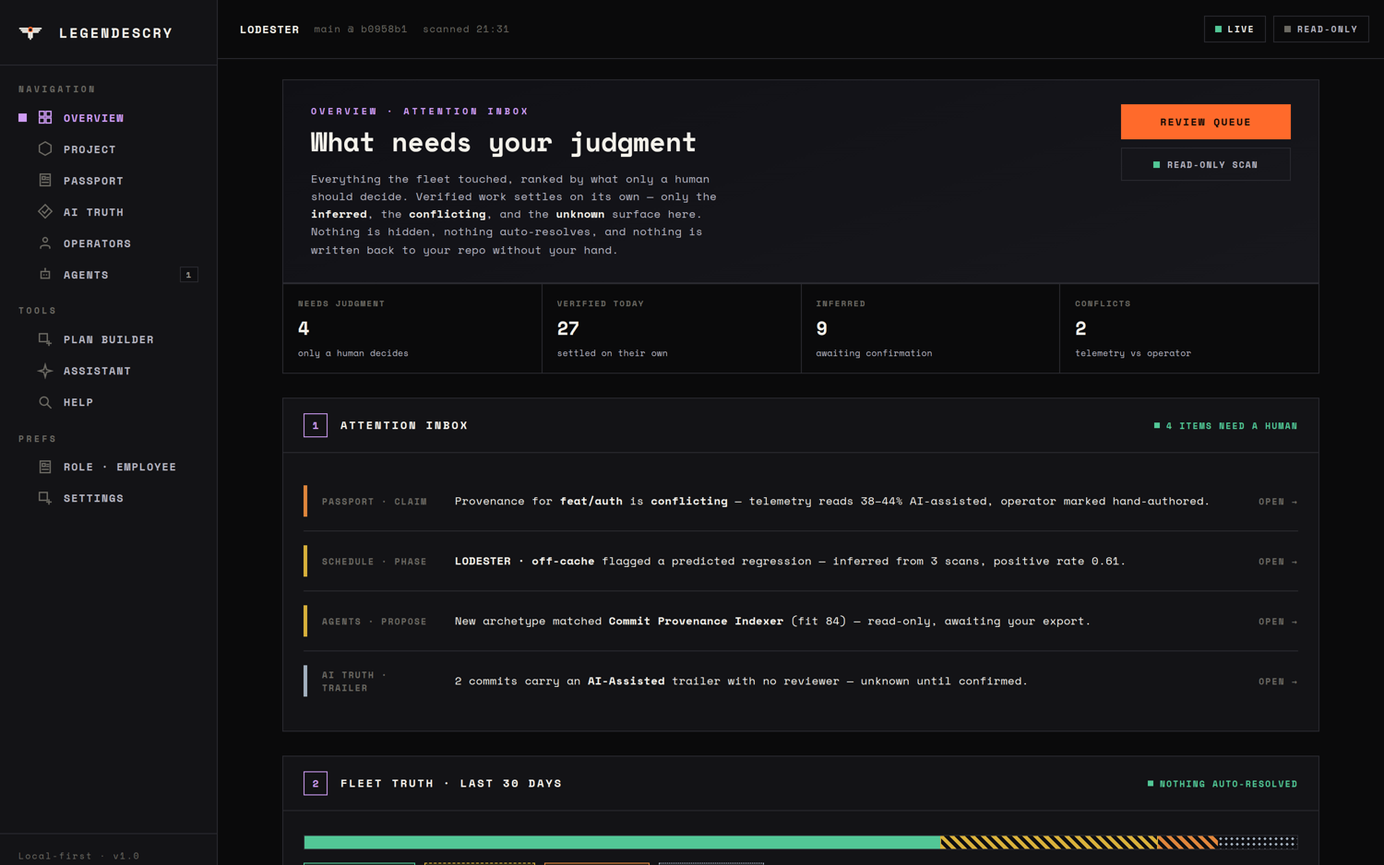This screenshot has height=865, width=1384.
Task: Open the AI Truth Trailer inbox item
Action: [800, 681]
